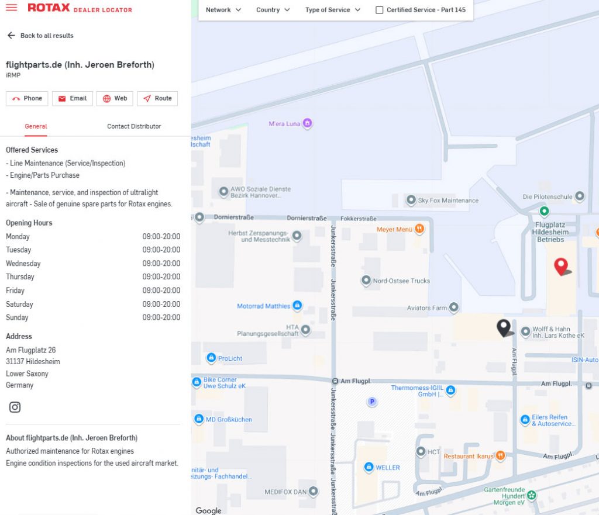The height and width of the screenshot is (515, 599).
Task: Click the Sunday opening hours row
Action: click(x=93, y=317)
